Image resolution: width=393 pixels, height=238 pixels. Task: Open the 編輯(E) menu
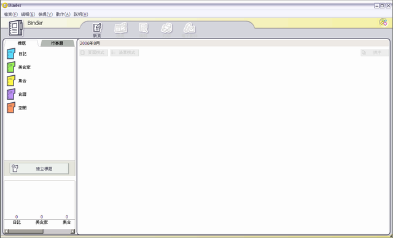[28, 14]
